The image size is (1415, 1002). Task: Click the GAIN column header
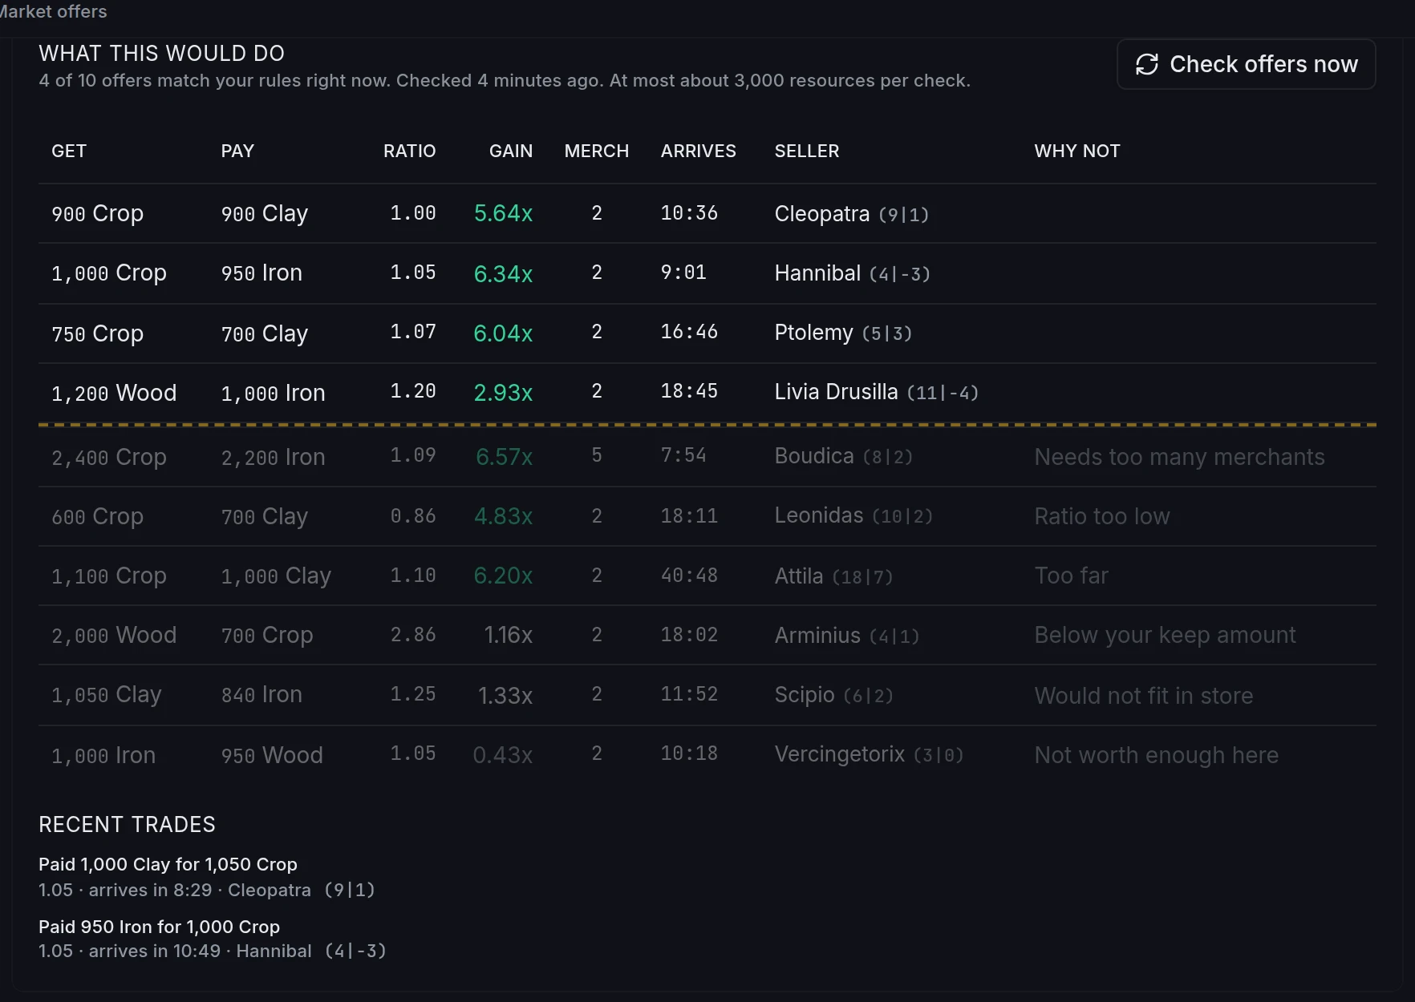(511, 151)
